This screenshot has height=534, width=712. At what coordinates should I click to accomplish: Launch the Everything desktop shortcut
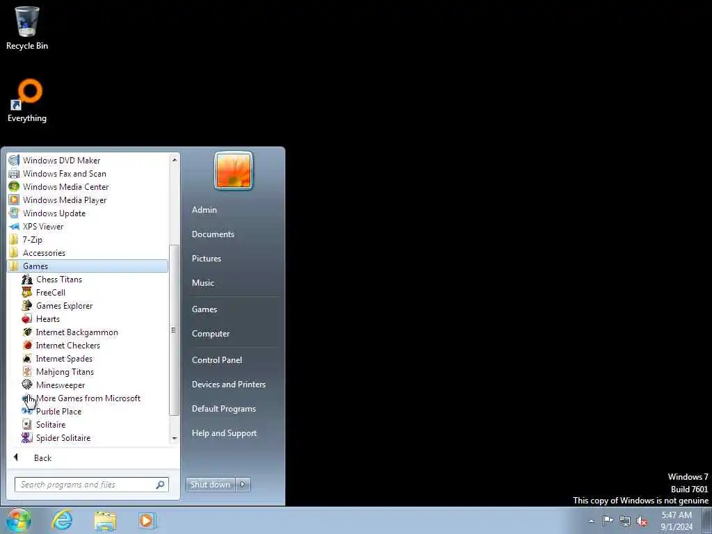pyautogui.click(x=27, y=101)
